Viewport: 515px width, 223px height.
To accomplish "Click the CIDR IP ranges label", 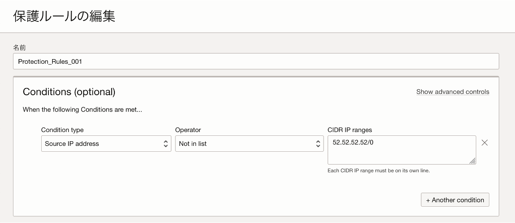I will [350, 130].
